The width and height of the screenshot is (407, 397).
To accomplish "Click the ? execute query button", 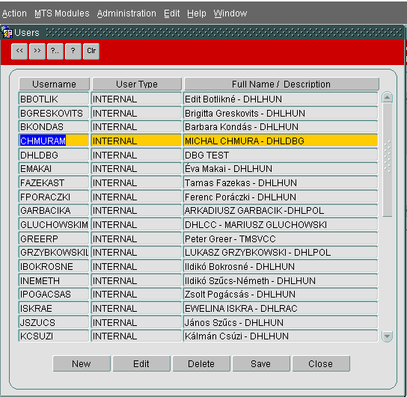I will point(73,51).
